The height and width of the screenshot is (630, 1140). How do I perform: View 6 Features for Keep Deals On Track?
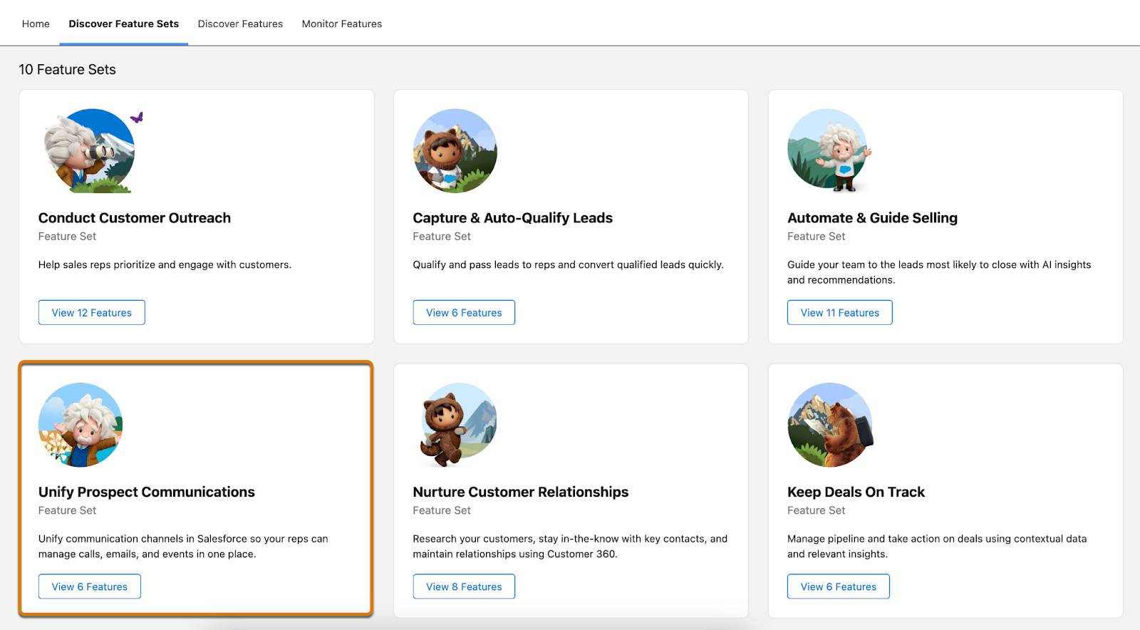(838, 586)
